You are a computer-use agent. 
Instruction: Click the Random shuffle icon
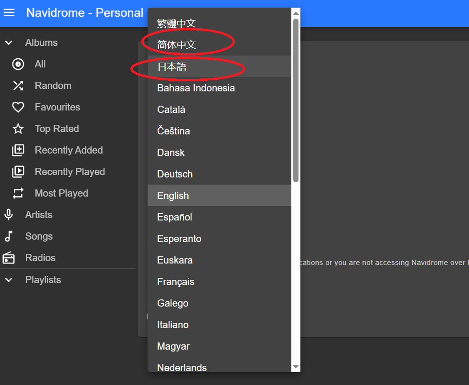(18, 86)
